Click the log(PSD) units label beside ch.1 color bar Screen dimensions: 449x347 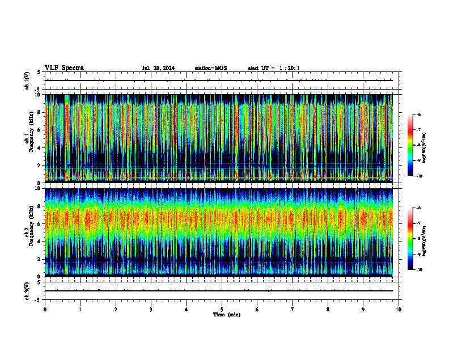point(425,148)
